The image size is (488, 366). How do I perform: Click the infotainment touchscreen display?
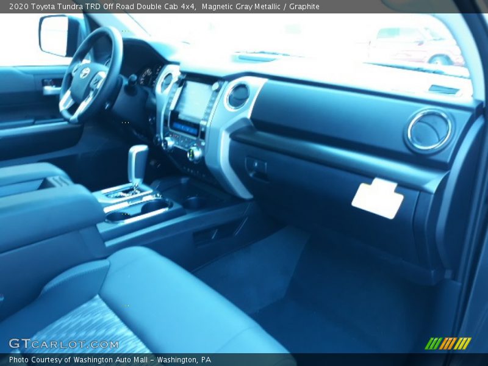click(x=192, y=101)
